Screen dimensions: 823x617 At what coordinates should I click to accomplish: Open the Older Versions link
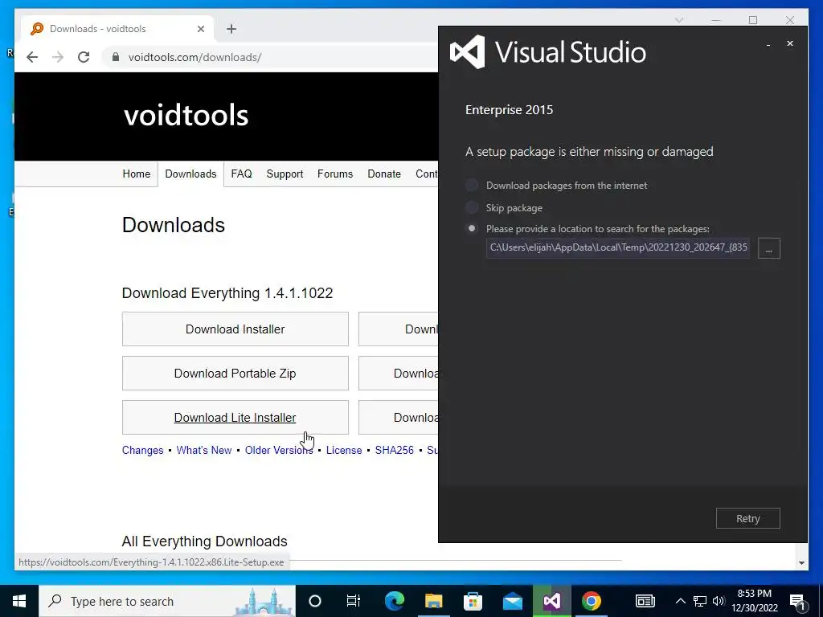[x=279, y=450]
